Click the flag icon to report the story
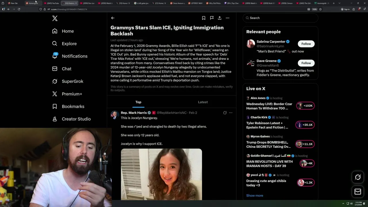This screenshot has height=207, width=368. (x=212, y=18)
